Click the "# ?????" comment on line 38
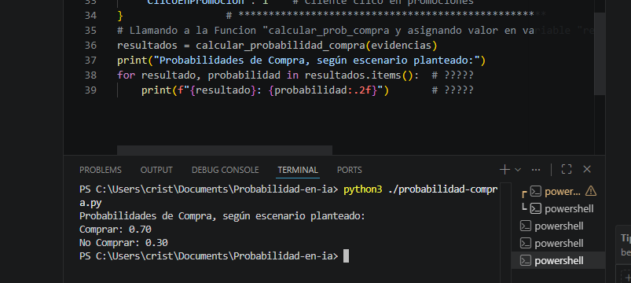Screen dimensions: 631x283 click(453, 75)
